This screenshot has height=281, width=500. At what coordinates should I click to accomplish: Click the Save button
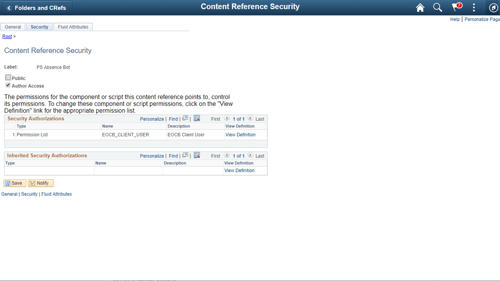[15, 183]
